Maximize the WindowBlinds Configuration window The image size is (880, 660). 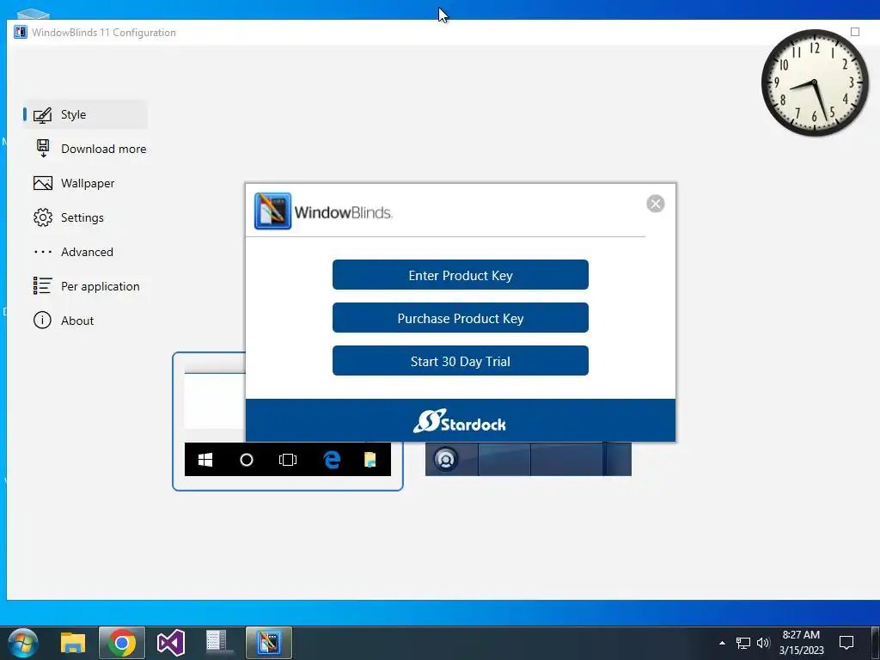pyautogui.click(x=855, y=32)
